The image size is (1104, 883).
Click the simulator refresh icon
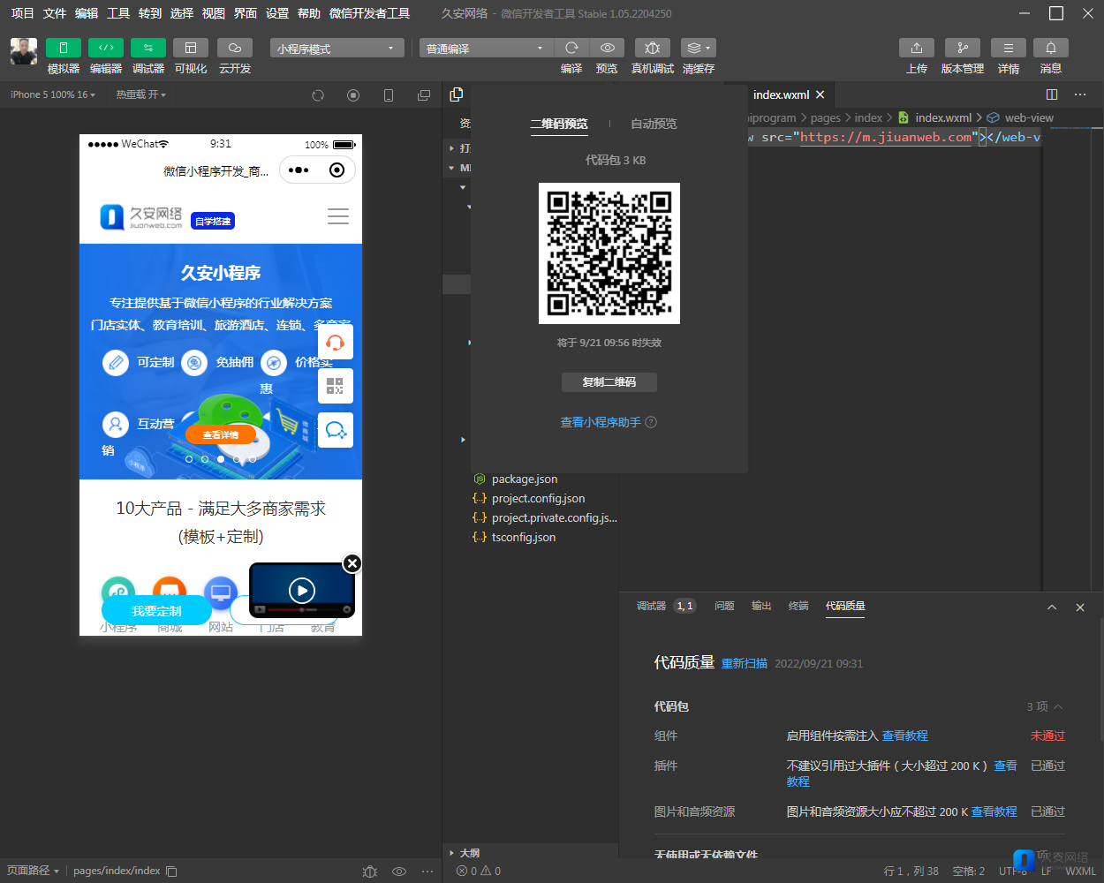tap(318, 95)
